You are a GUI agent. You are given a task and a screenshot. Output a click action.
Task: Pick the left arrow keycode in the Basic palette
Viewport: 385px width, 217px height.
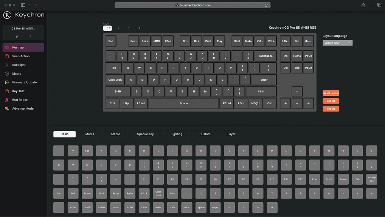tap(229, 208)
